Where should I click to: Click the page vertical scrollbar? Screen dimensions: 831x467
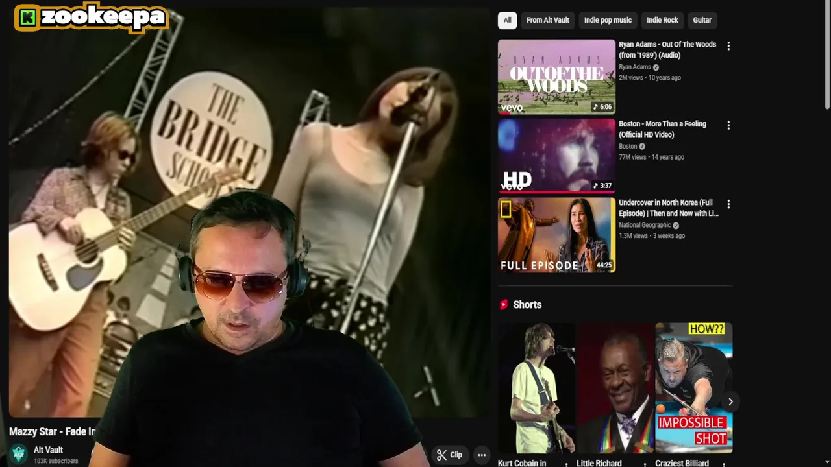click(827, 55)
